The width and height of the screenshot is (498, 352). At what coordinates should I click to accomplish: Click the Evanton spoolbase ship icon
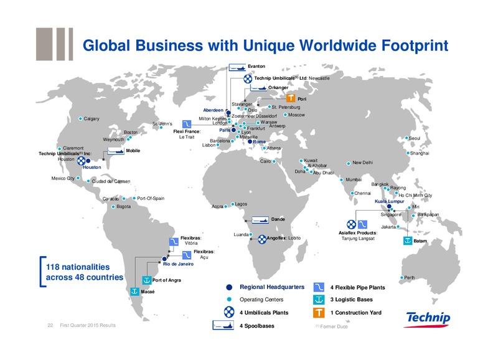pos(237,67)
